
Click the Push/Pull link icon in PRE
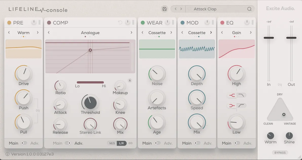point(37,111)
